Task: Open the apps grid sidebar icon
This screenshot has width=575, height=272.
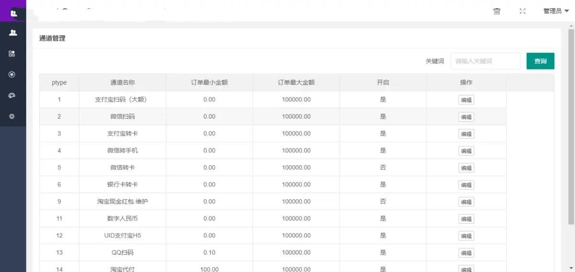Action: point(12,54)
